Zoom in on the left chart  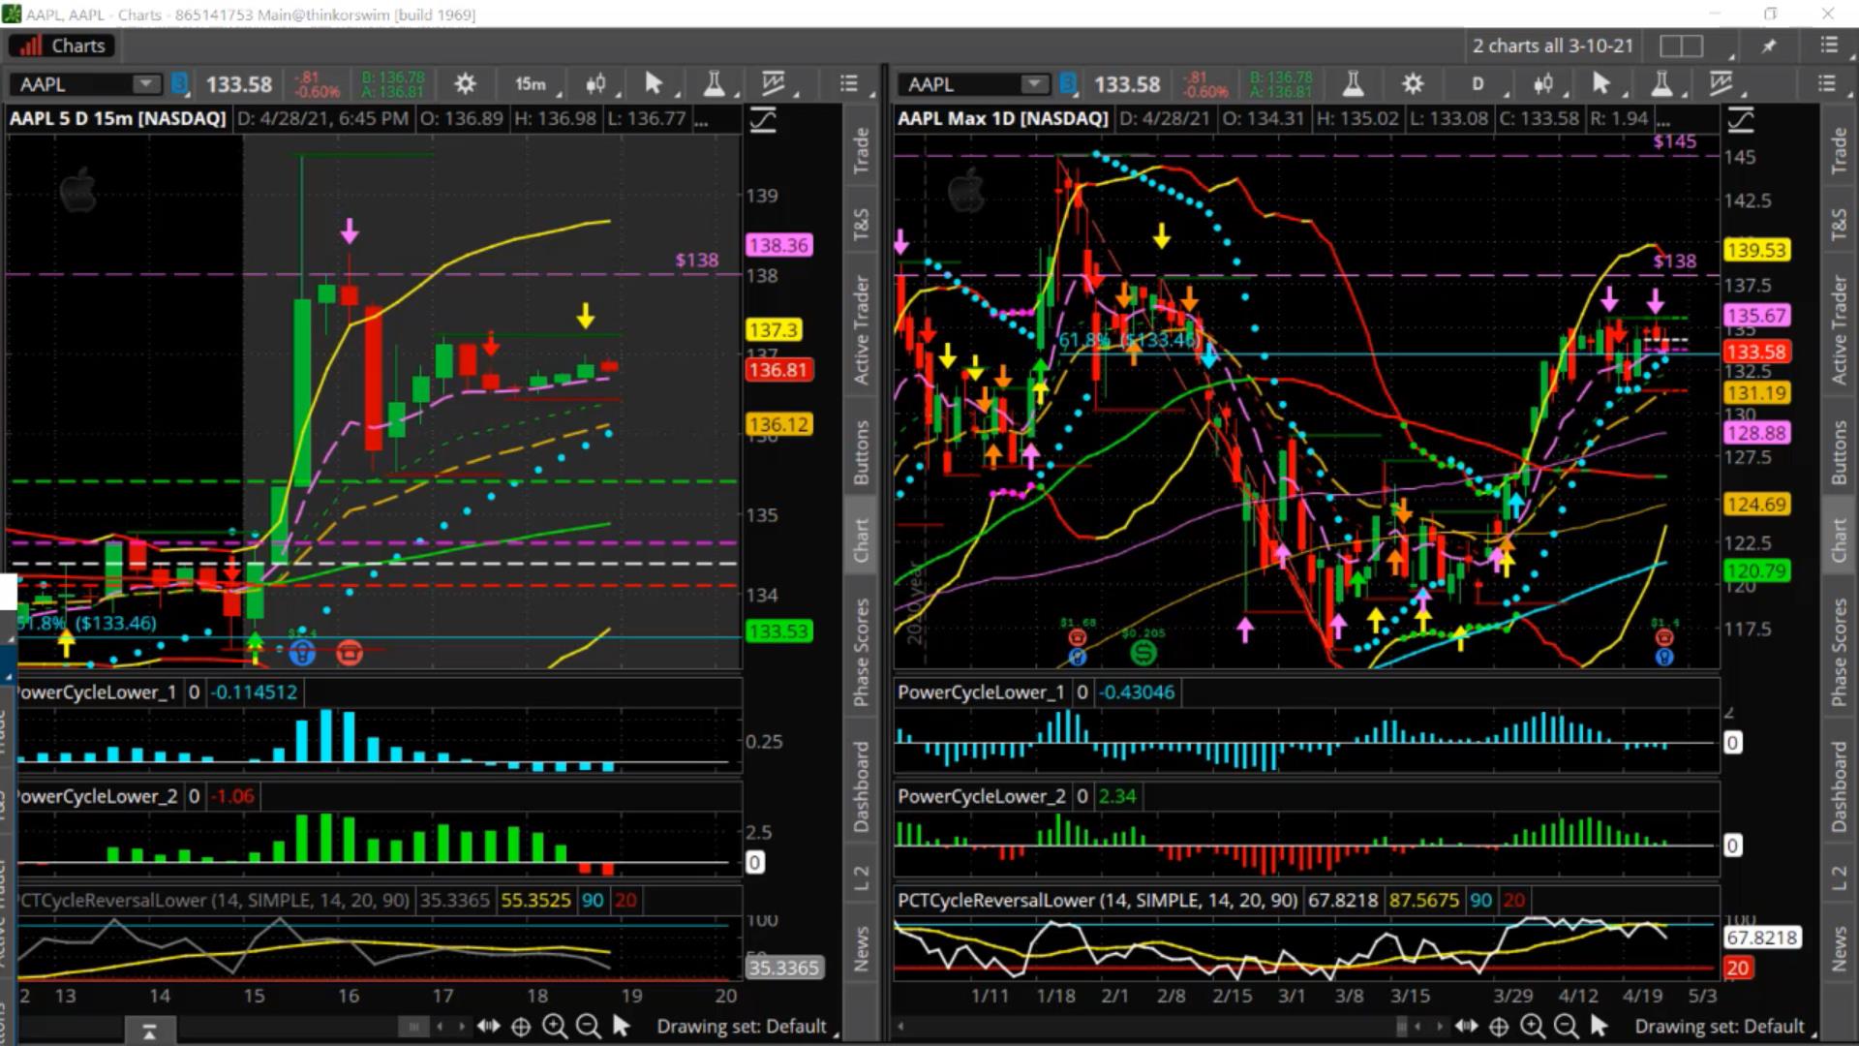click(x=555, y=1026)
